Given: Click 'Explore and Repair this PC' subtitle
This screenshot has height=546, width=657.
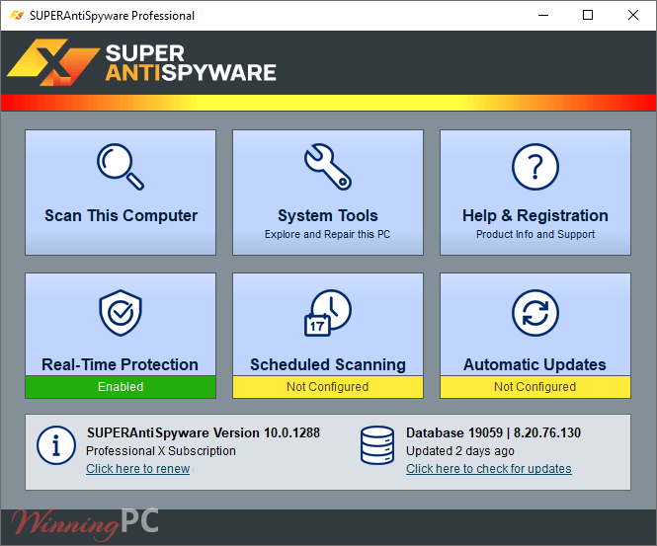Looking at the screenshot, I should pos(327,234).
